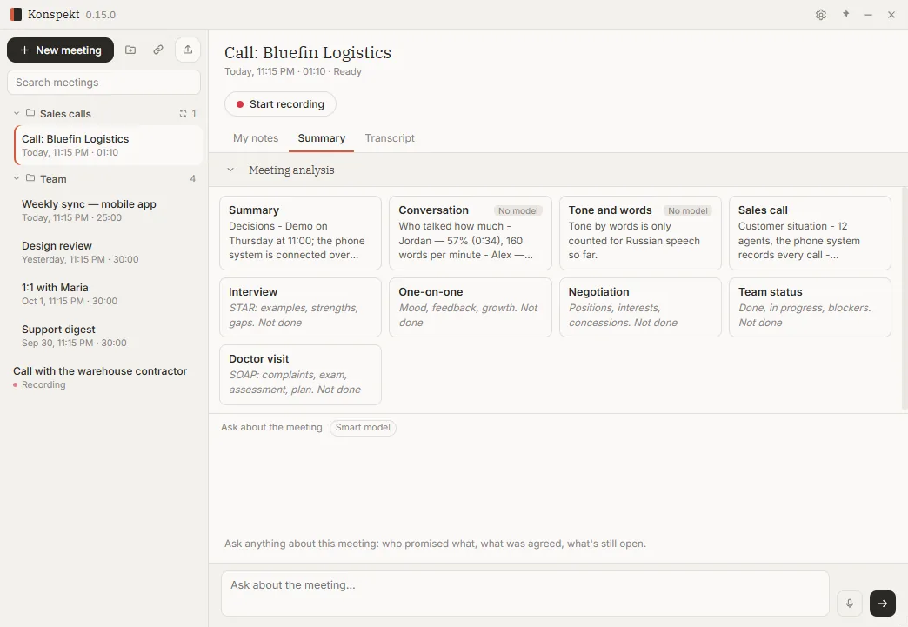Click the Smart model chip
Screen dimensions: 908x627
pos(363,427)
